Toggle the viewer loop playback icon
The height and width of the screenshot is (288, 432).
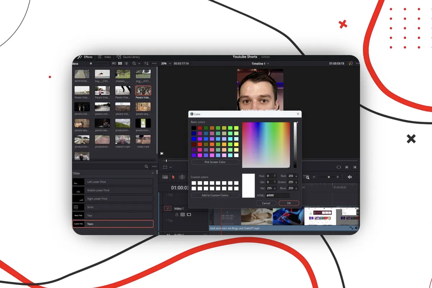point(339,167)
